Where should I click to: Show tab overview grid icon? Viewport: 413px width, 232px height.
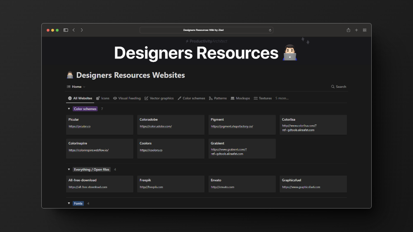(365, 30)
